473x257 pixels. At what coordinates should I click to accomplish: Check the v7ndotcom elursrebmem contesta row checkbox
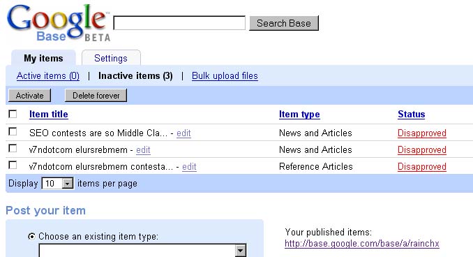tap(13, 166)
